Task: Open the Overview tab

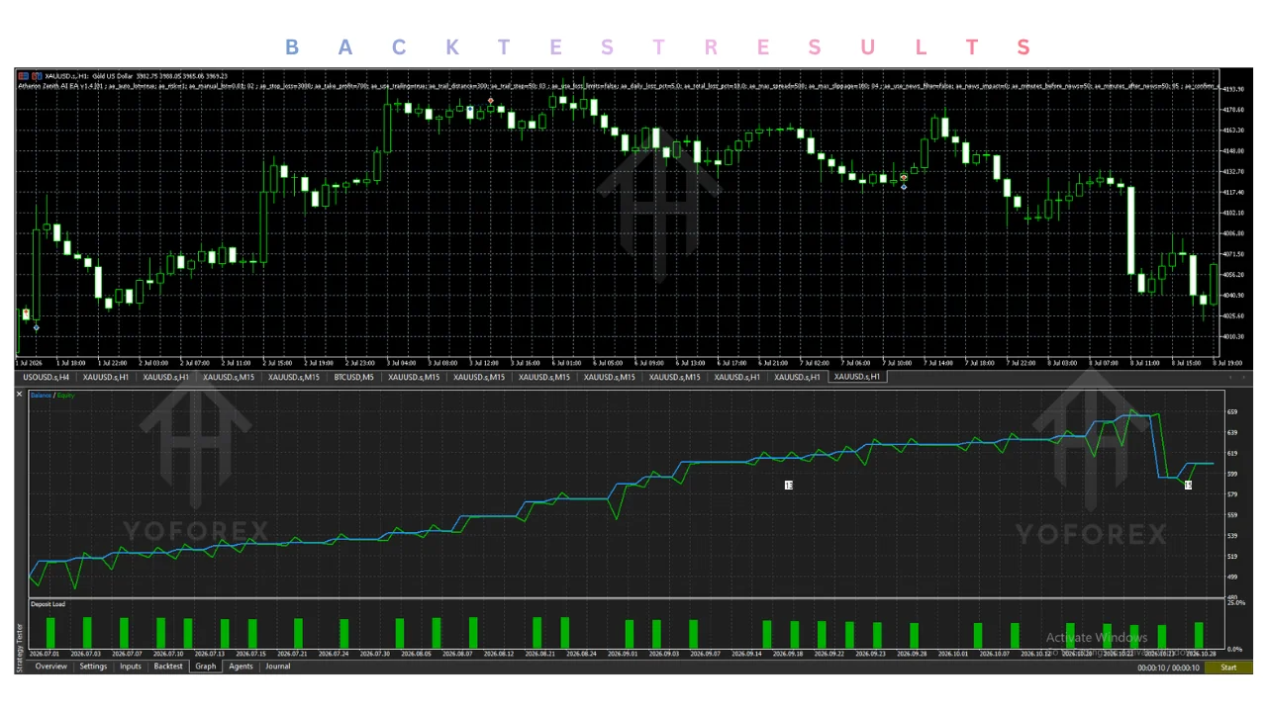Action: tap(50, 667)
